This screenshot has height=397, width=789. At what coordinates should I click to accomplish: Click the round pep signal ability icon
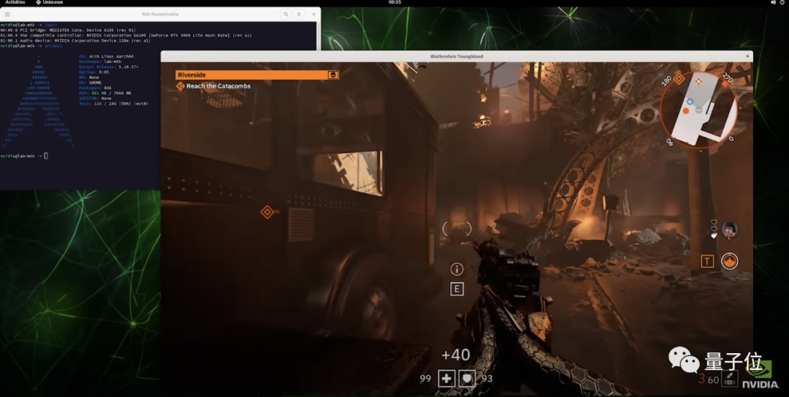[729, 261]
